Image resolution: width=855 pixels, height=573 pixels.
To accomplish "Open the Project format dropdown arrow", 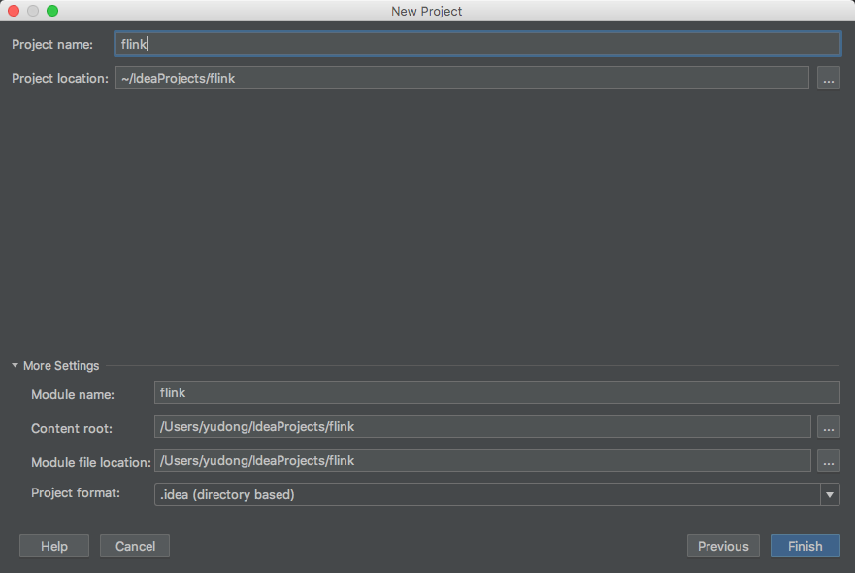I will click(x=830, y=494).
